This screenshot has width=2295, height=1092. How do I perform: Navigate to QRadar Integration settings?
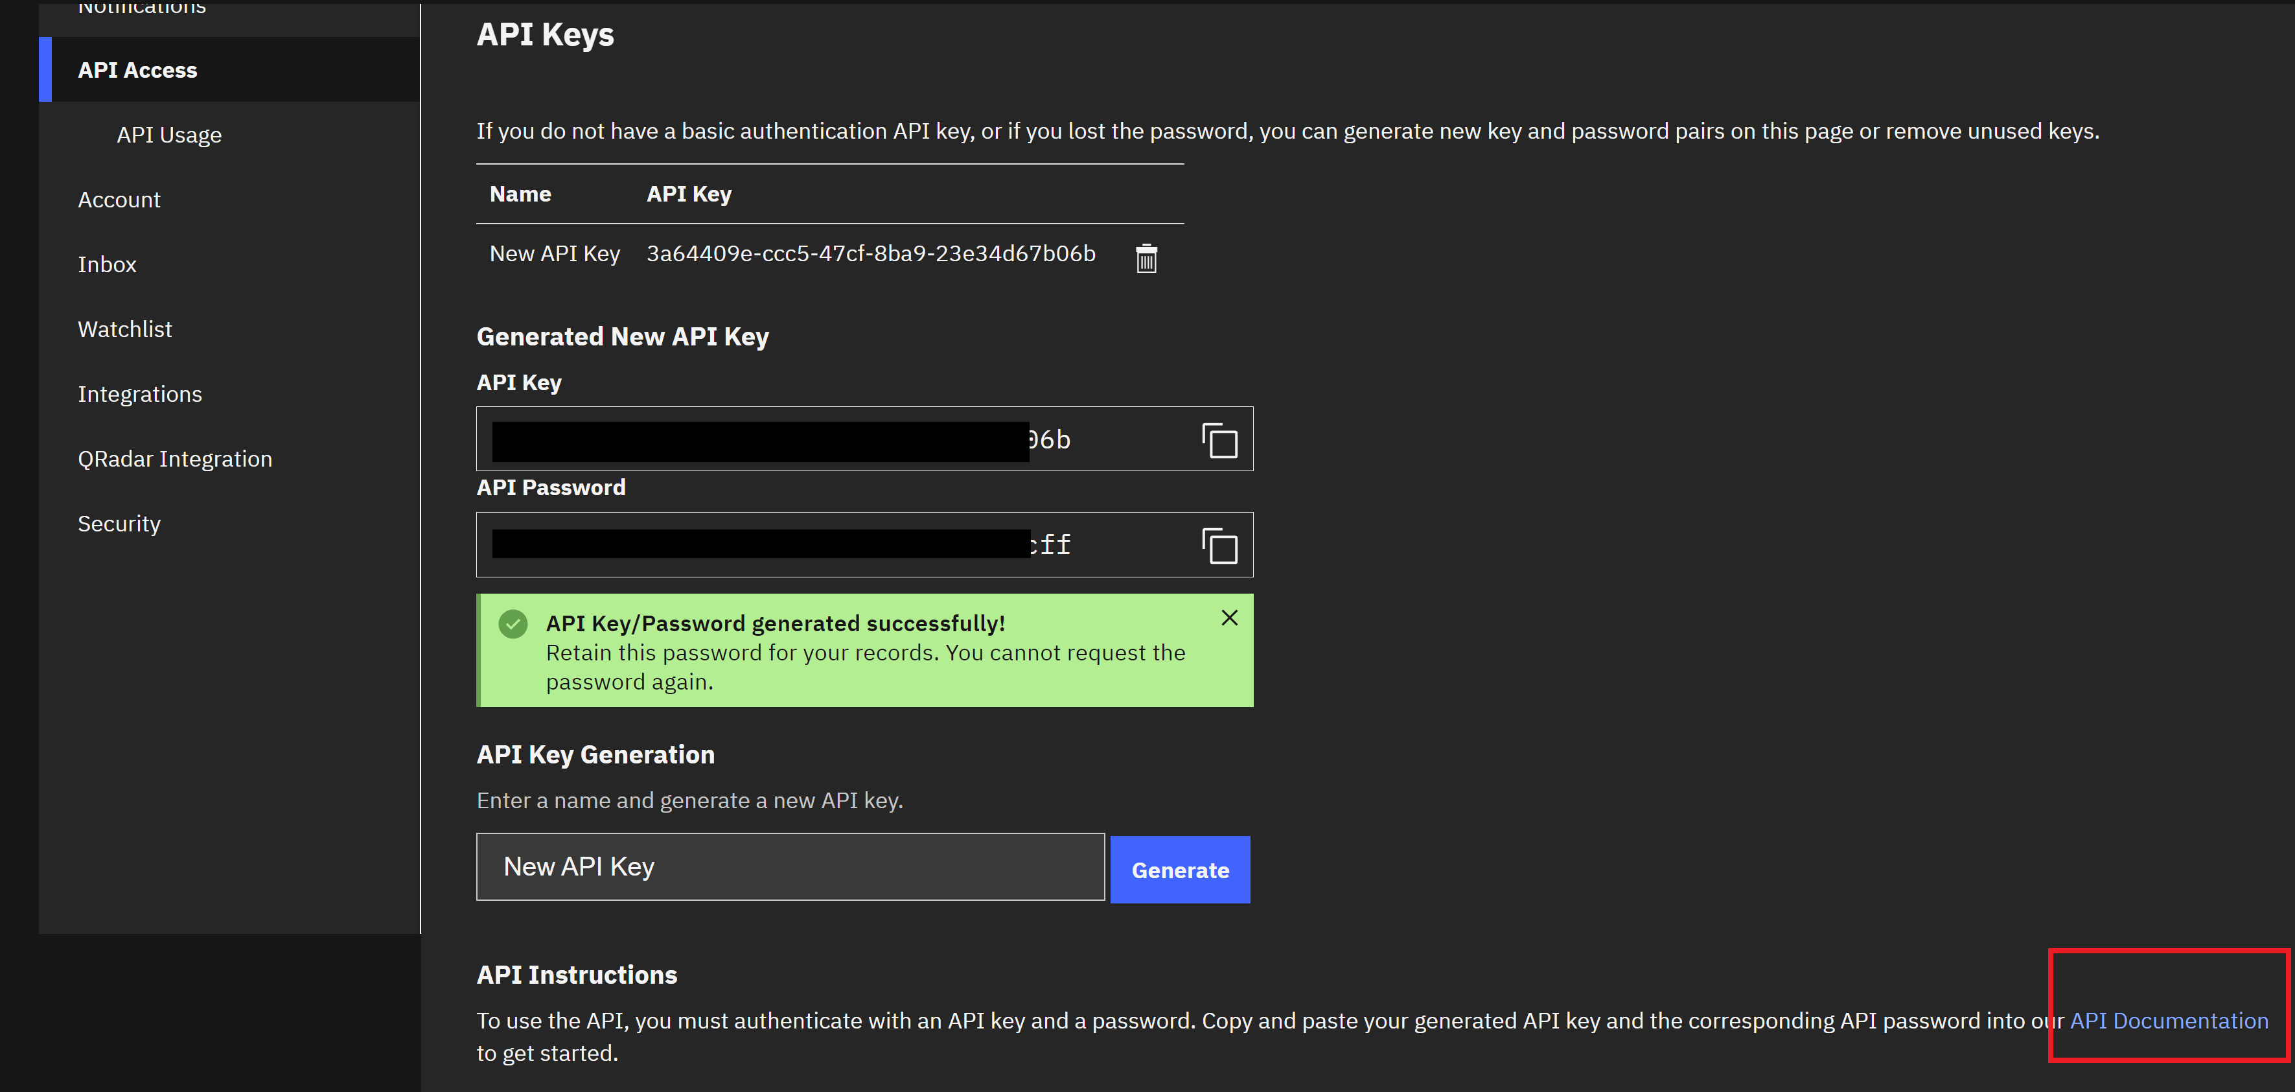coord(174,458)
